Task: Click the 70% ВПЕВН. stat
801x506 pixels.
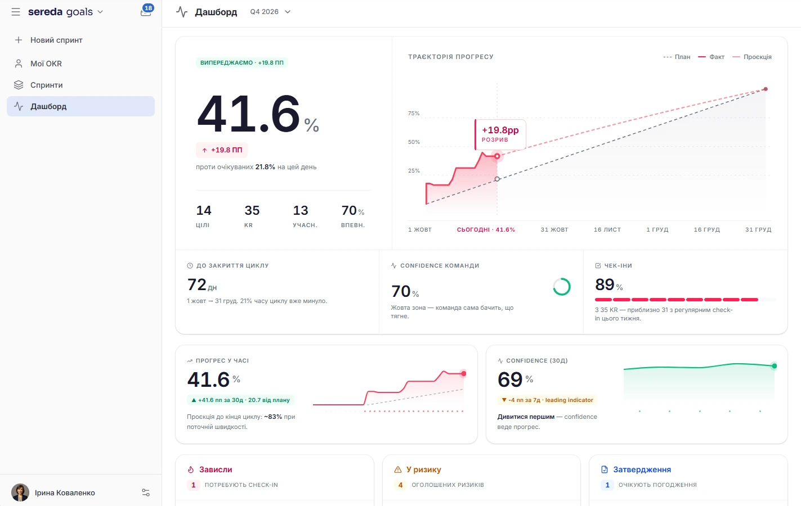Action: 353,216
